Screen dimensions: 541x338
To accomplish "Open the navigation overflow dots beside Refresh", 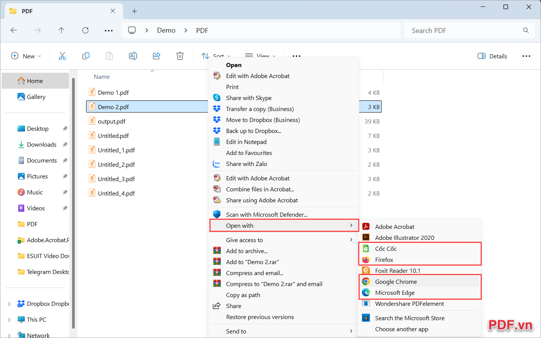I will 109,31.
